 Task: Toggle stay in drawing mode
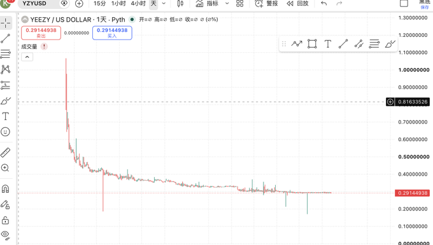tap(6, 204)
